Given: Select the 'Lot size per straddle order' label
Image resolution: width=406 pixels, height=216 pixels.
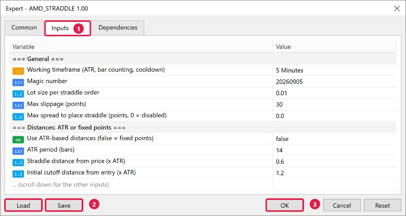Looking at the screenshot, I should [63, 92].
